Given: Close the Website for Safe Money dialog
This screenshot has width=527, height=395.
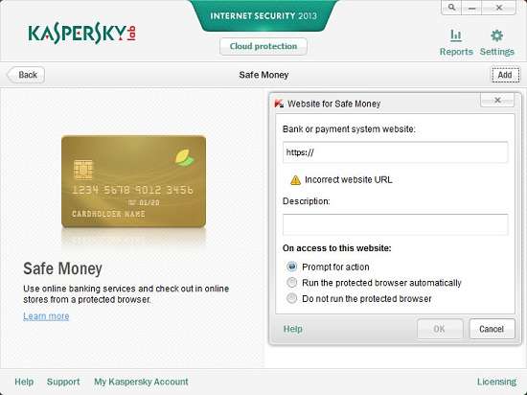Looking at the screenshot, I should pyautogui.click(x=497, y=100).
